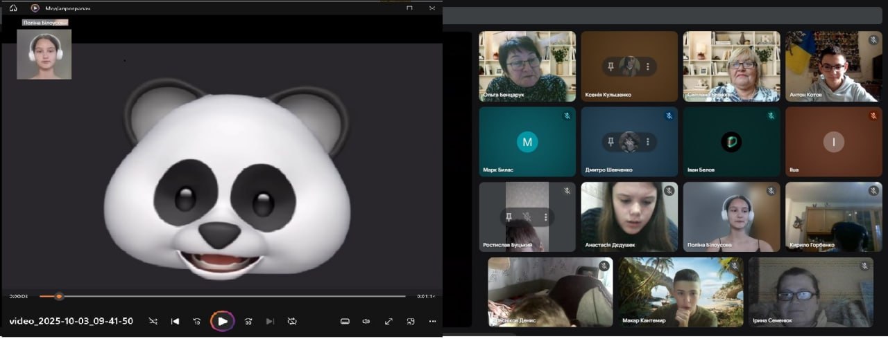Open more options for Ксенія Кульшенко

coord(648,66)
